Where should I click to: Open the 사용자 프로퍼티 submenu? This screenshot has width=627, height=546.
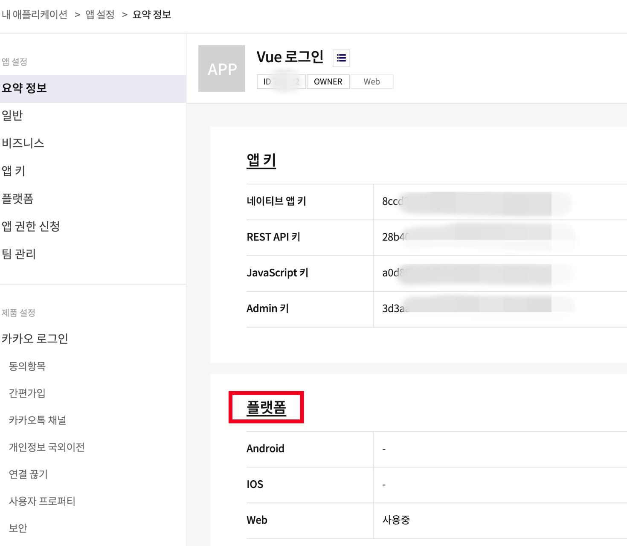click(x=42, y=501)
